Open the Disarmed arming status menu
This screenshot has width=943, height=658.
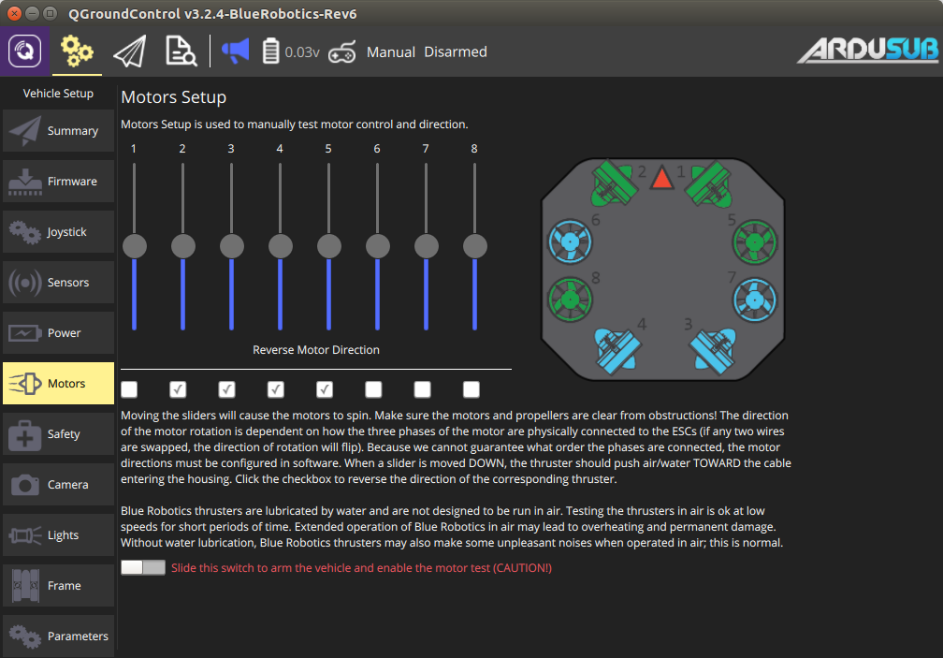[x=456, y=52]
